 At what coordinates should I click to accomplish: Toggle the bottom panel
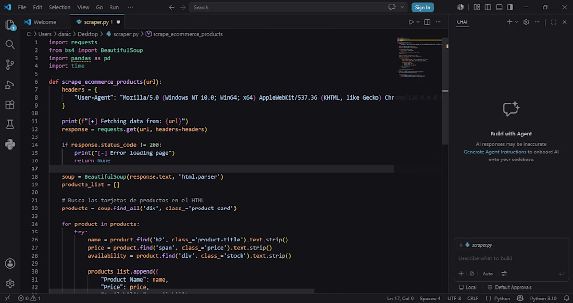click(x=499, y=7)
